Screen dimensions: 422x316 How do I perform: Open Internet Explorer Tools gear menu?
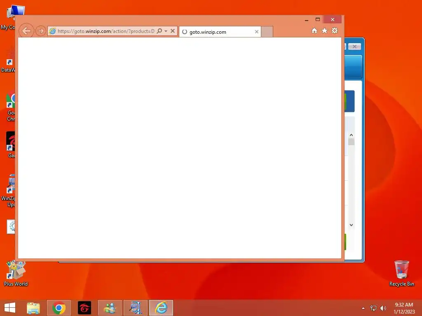click(335, 30)
